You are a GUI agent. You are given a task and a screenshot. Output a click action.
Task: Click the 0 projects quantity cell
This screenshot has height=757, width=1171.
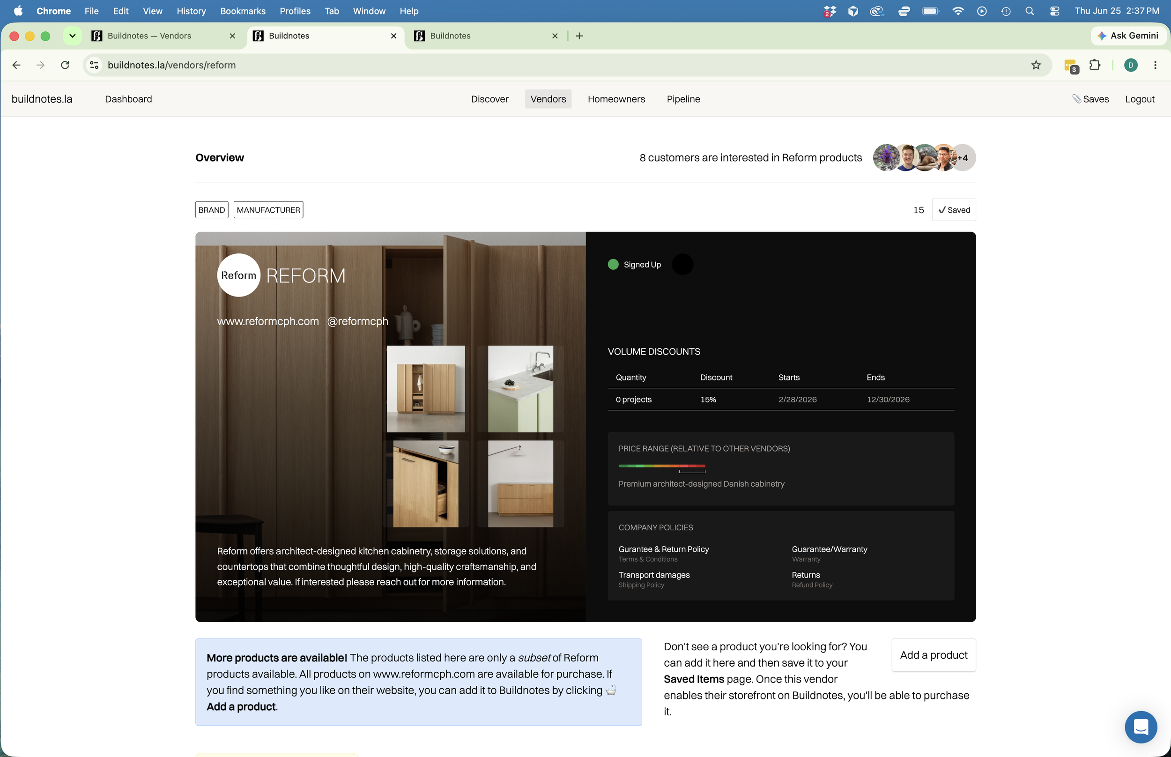[x=633, y=400]
